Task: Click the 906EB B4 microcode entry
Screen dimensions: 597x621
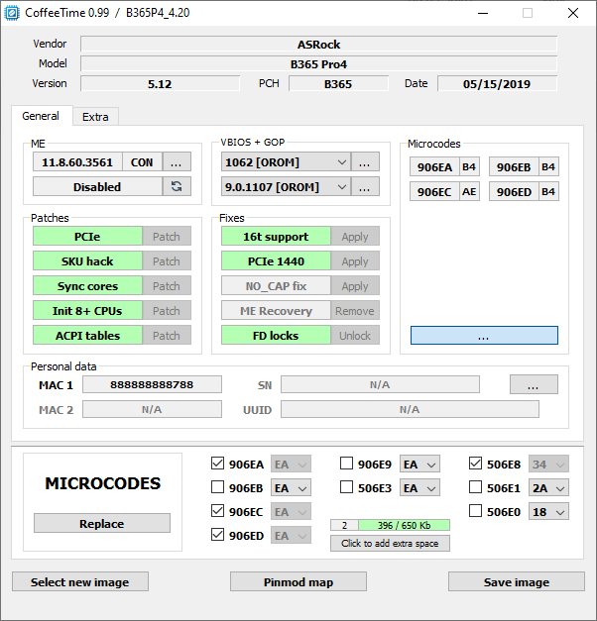Action: 524,166
